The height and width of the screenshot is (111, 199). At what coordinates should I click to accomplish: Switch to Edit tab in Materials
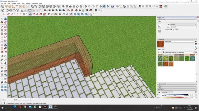[x=163, y=50]
